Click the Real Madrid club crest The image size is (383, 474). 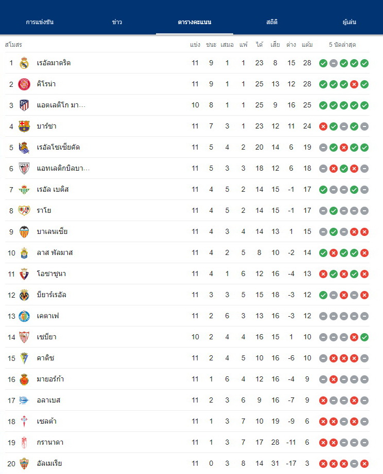pyautogui.click(x=24, y=63)
